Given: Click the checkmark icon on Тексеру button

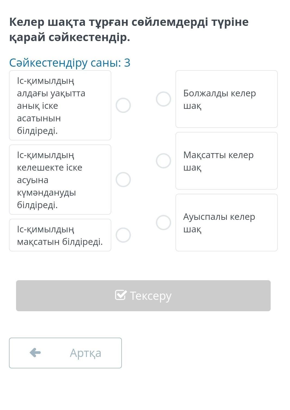Looking at the screenshot, I should (121, 295).
